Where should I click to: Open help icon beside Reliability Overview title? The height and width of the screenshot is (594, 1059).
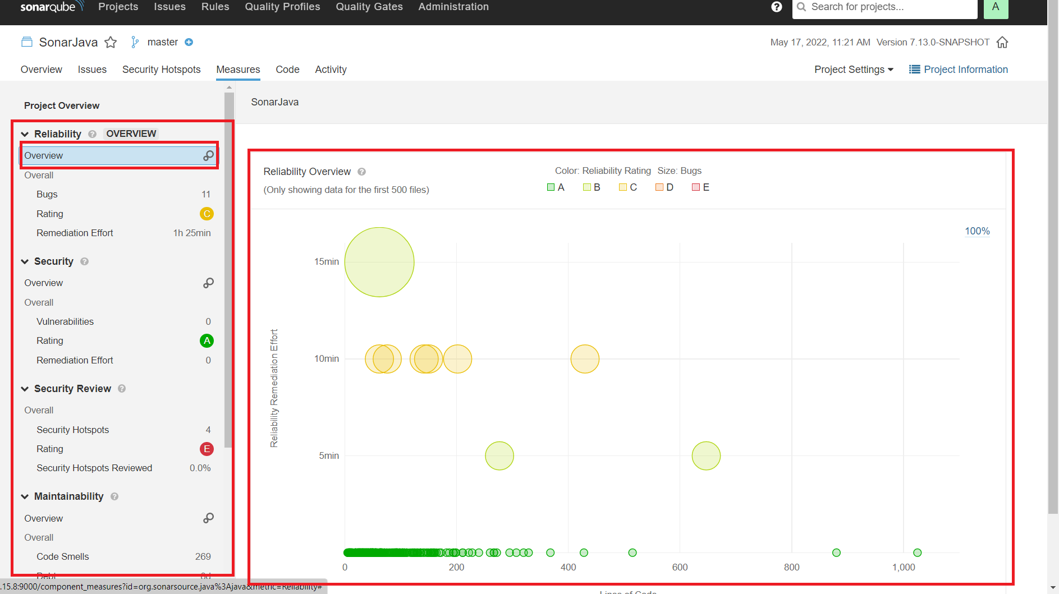(362, 172)
